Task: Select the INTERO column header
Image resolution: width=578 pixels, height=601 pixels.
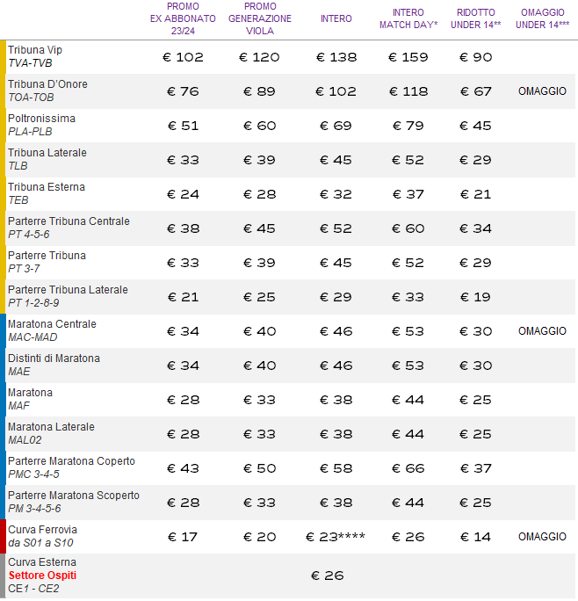Action: (336, 18)
